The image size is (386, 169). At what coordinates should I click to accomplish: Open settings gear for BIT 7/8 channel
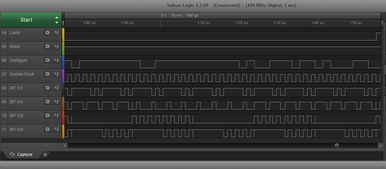click(48, 115)
